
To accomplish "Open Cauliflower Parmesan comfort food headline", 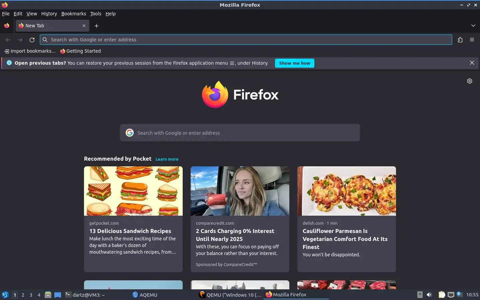I will (345, 239).
